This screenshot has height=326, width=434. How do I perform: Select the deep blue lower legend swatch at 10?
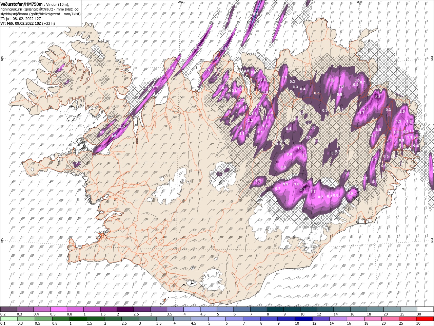(x=303, y=319)
